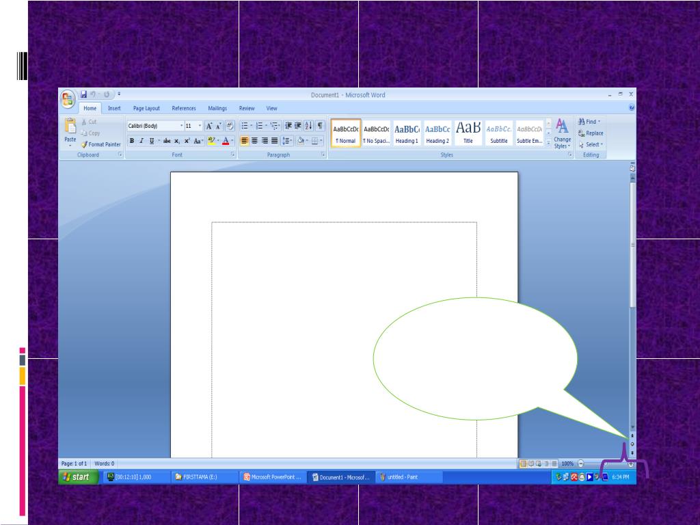Apply numbered list

259,126
